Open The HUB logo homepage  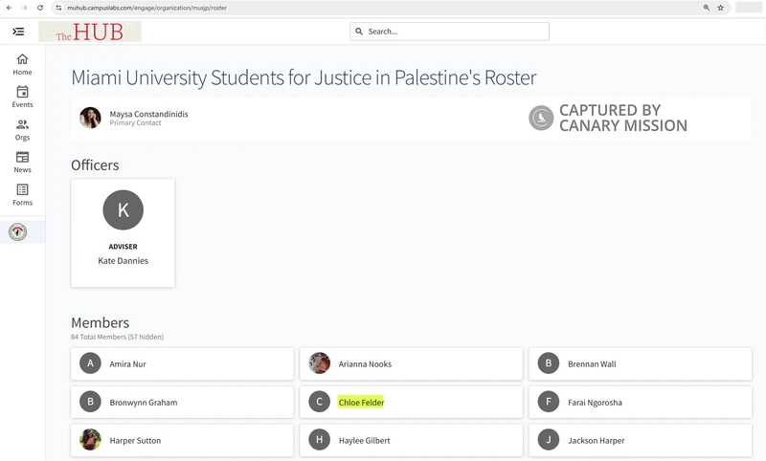tap(90, 32)
